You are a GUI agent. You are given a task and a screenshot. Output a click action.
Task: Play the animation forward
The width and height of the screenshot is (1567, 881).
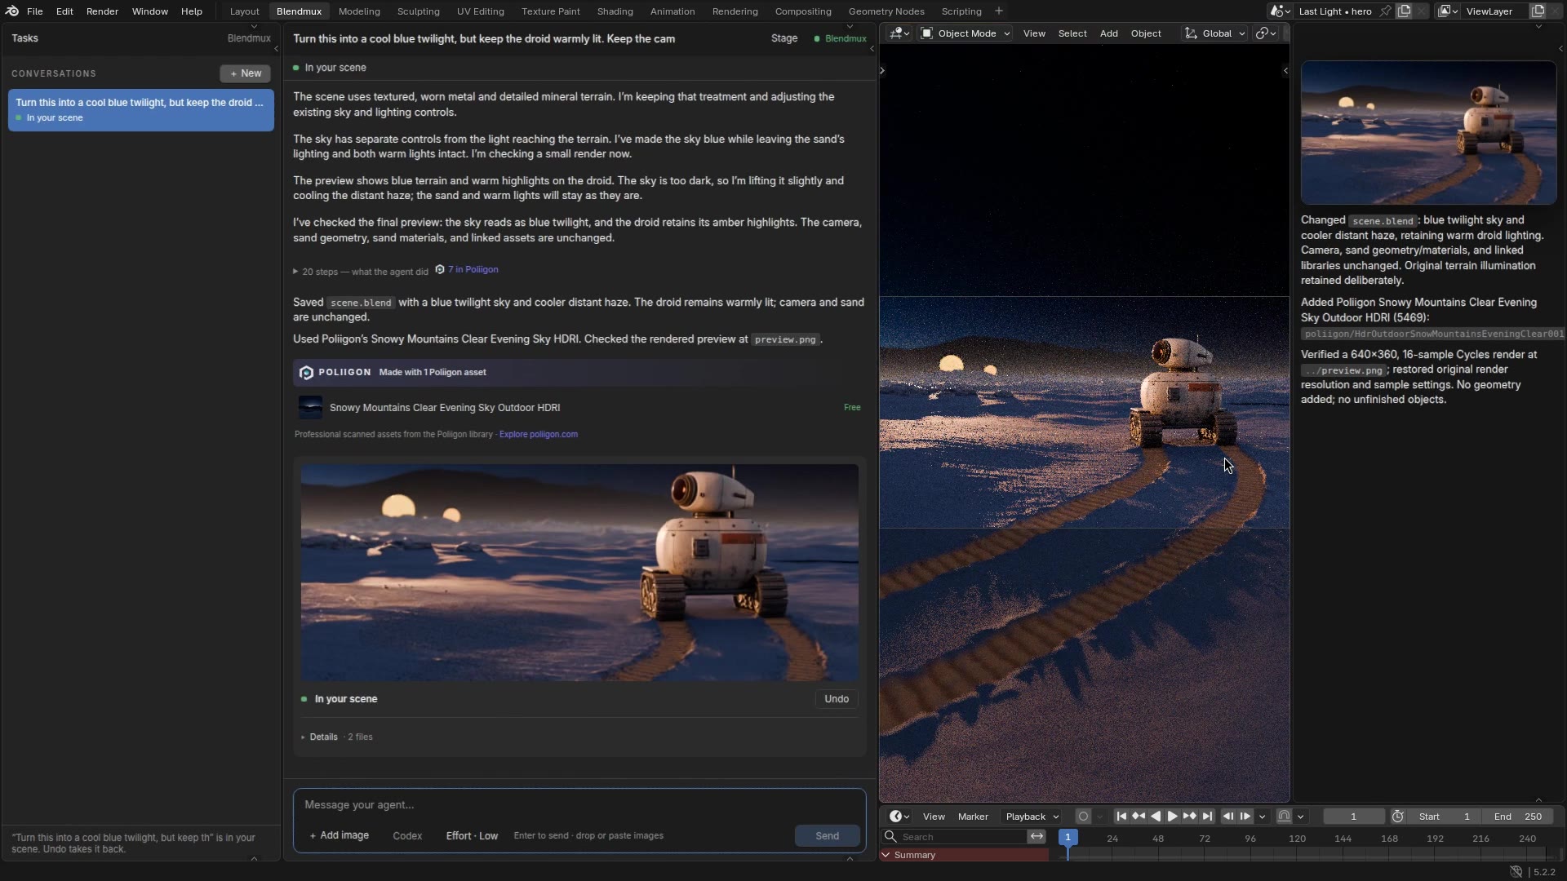tap(1173, 817)
